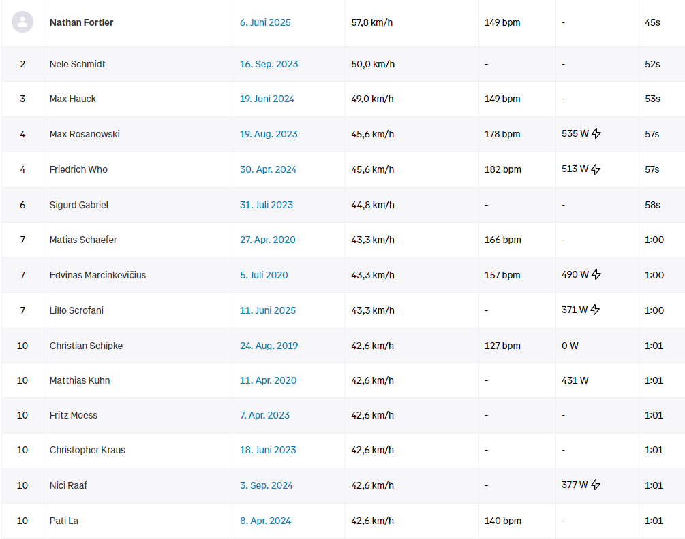685x539 pixels.
Task: Open the 27. Apr. 2020 activity link
Action: tap(268, 240)
